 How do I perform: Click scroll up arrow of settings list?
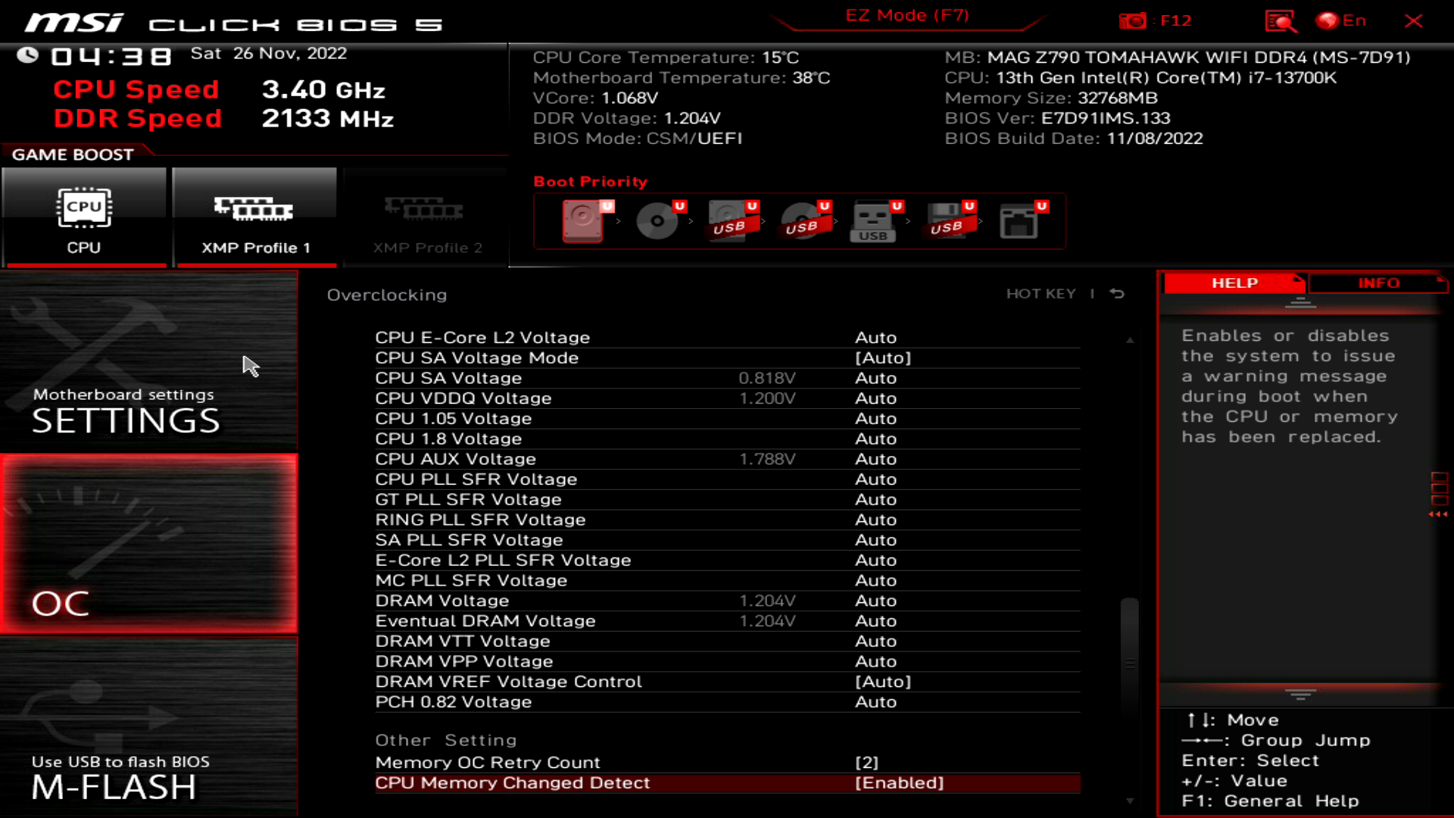coord(1130,340)
